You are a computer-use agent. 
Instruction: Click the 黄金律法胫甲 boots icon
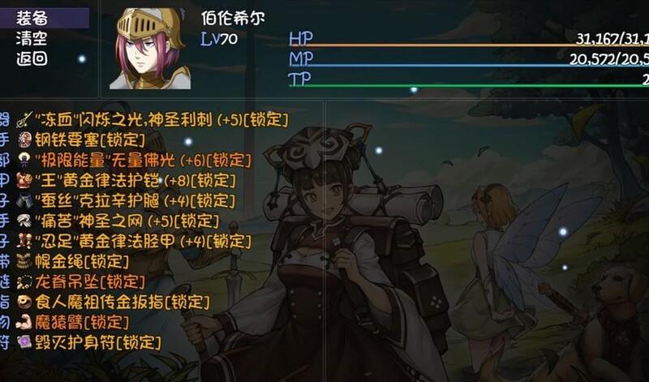point(24,242)
